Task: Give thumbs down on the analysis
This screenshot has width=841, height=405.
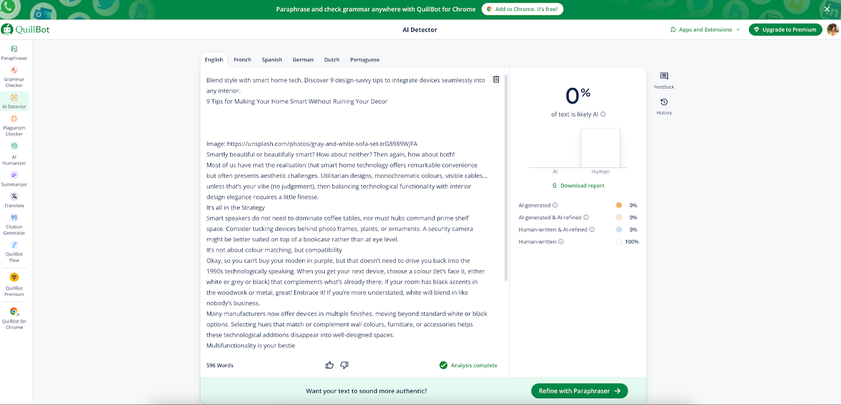Action: [x=344, y=365]
